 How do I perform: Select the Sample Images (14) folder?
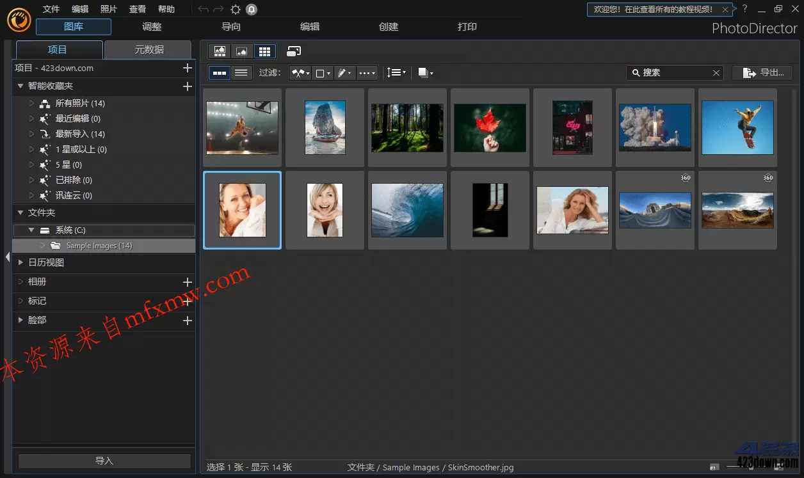click(x=104, y=246)
